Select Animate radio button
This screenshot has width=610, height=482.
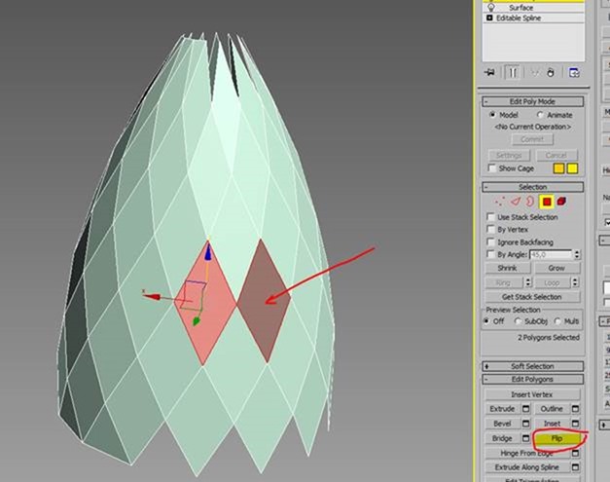(x=540, y=114)
